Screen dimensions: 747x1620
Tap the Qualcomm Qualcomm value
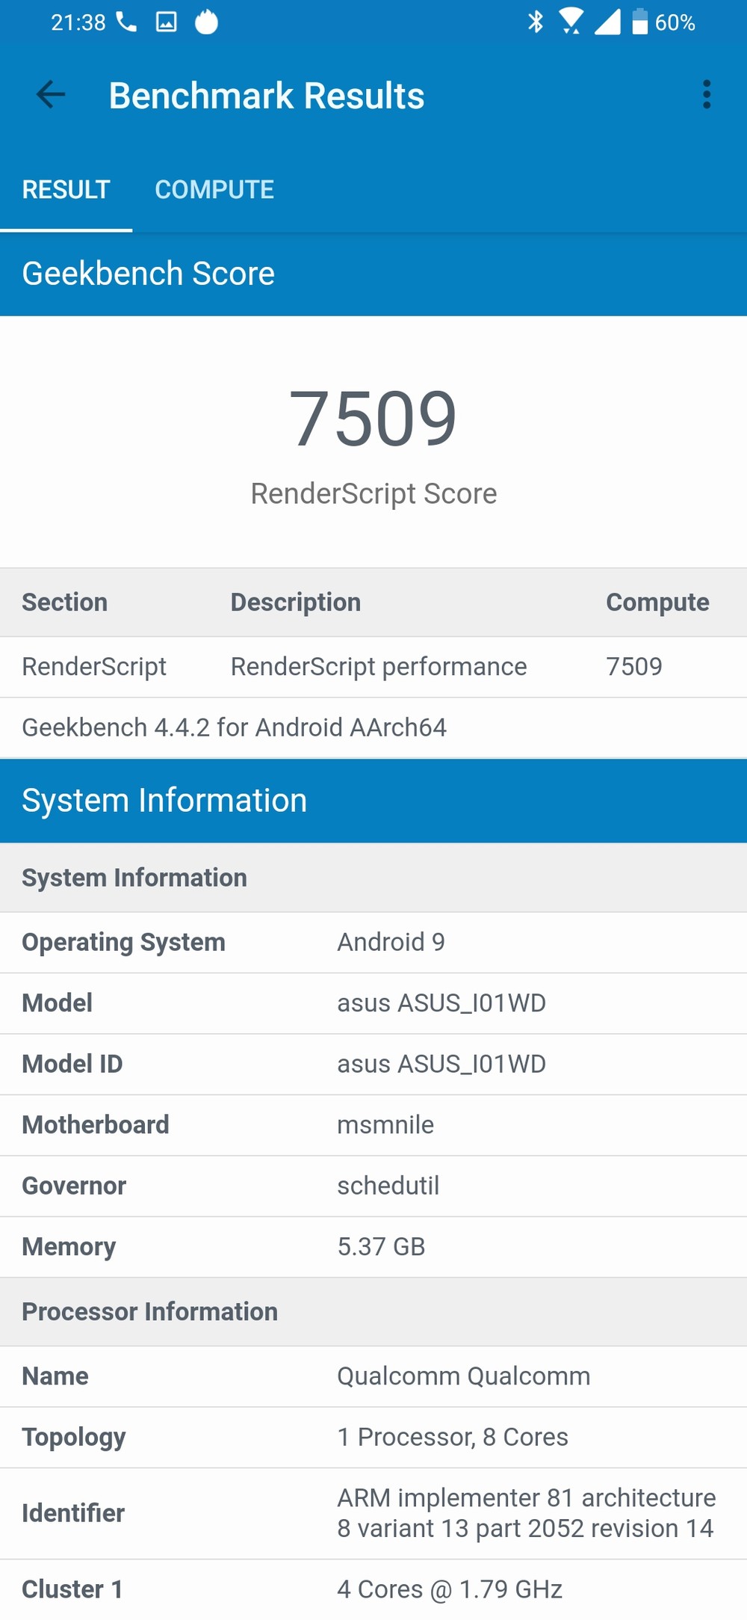[x=464, y=1376]
